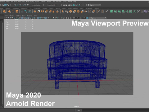Click the camera name label below the viewport

[x=76, y=106]
